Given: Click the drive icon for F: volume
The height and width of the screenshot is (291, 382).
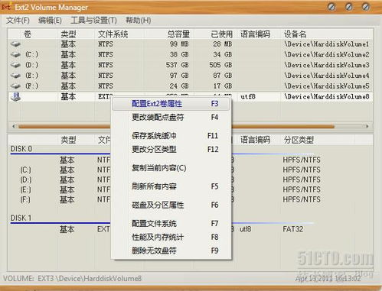Looking at the screenshot, I should point(15,86).
